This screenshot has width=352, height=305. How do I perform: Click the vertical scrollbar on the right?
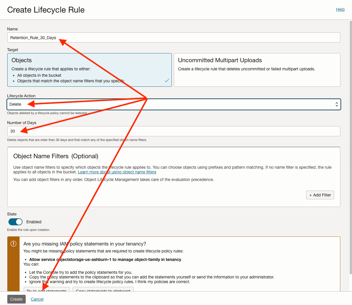(x=350, y=146)
